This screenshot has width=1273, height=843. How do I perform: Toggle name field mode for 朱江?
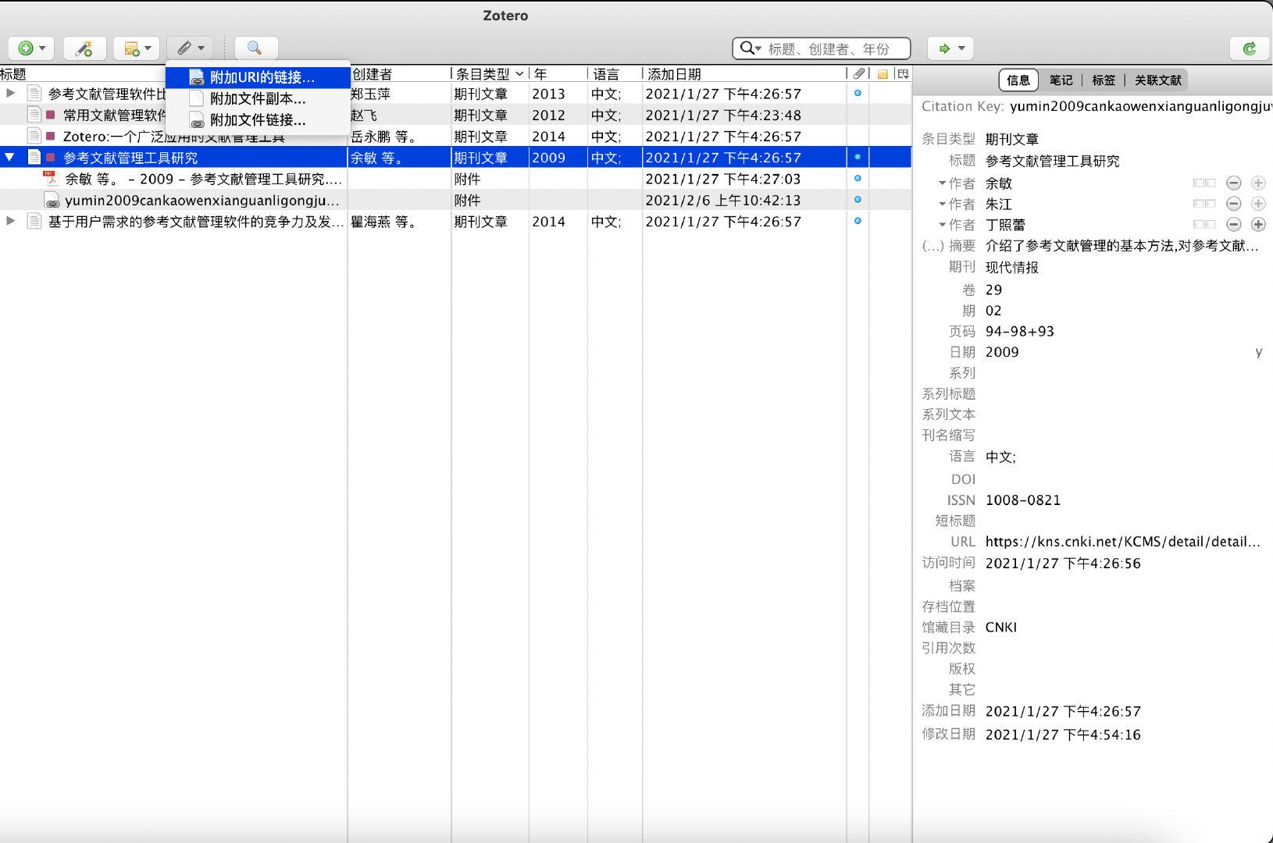coord(1204,204)
